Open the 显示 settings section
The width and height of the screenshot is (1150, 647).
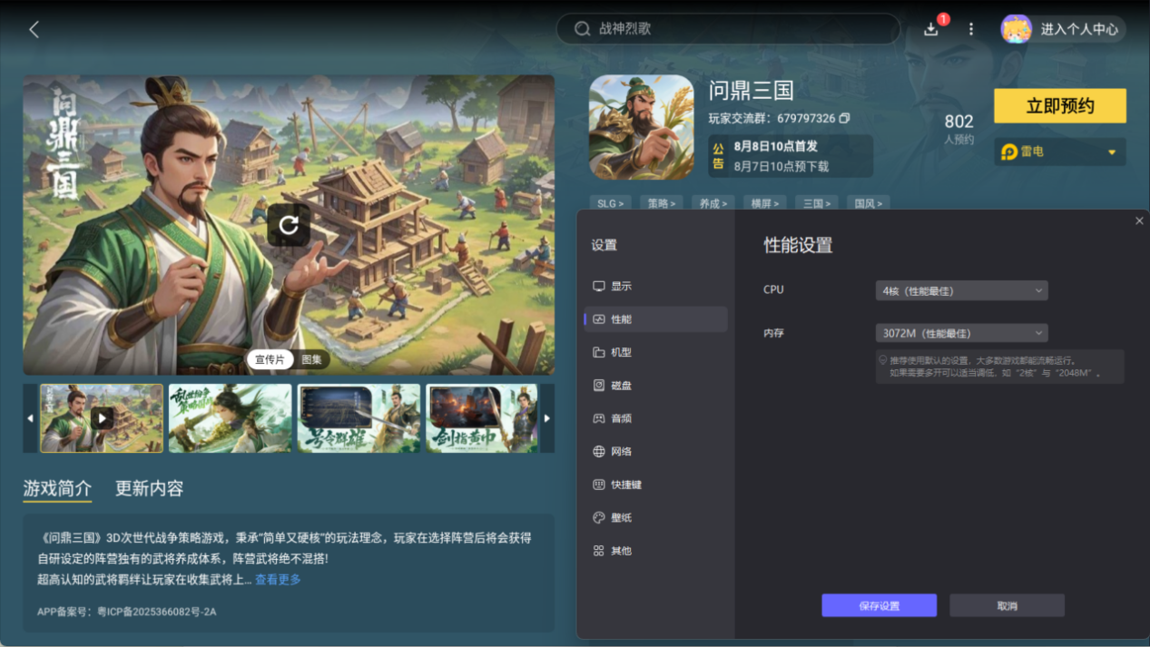tap(656, 286)
